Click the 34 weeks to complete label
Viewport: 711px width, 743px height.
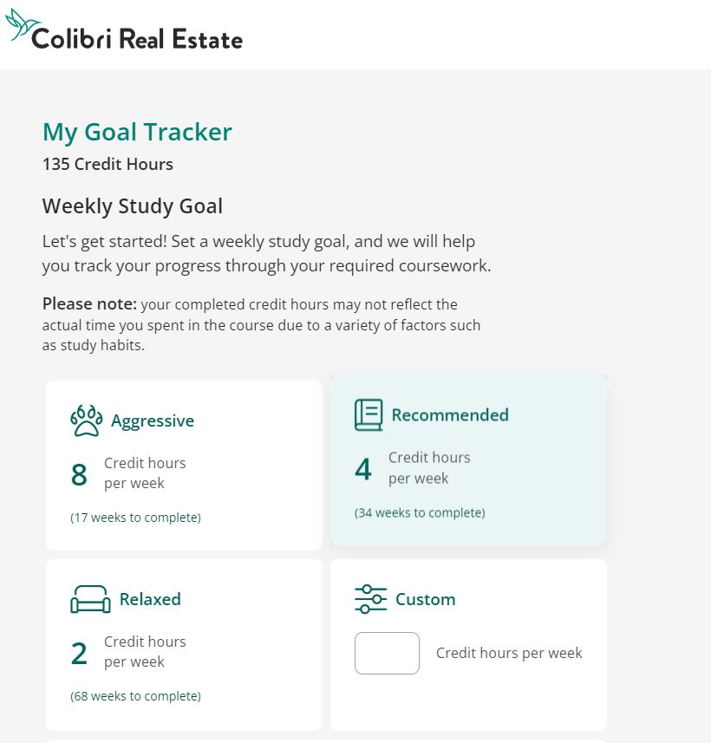coord(419,512)
